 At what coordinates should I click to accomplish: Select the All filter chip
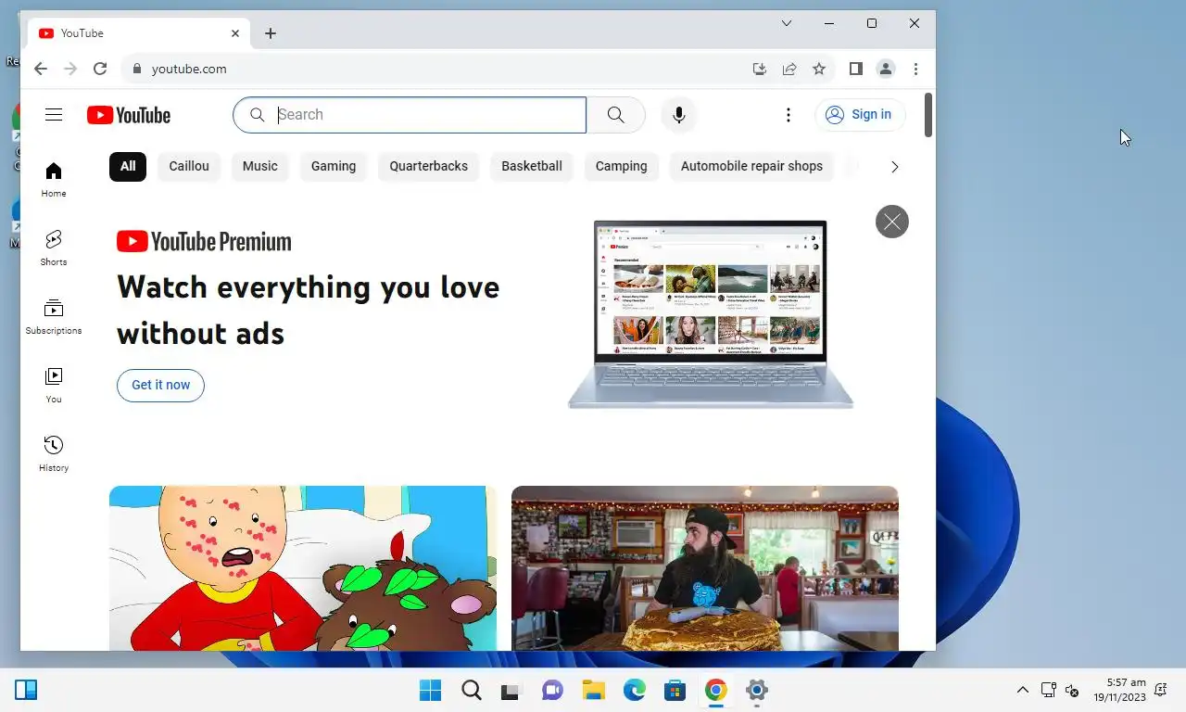point(128,166)
